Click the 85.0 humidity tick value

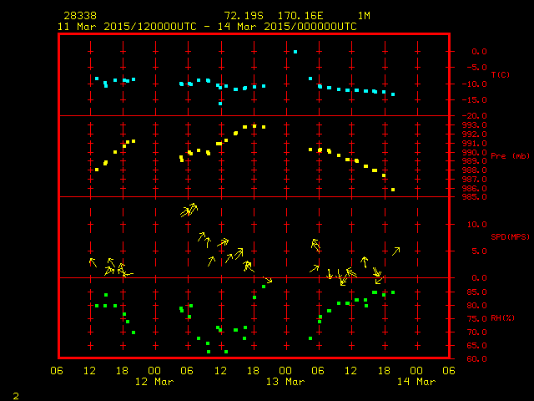point(476,292)
